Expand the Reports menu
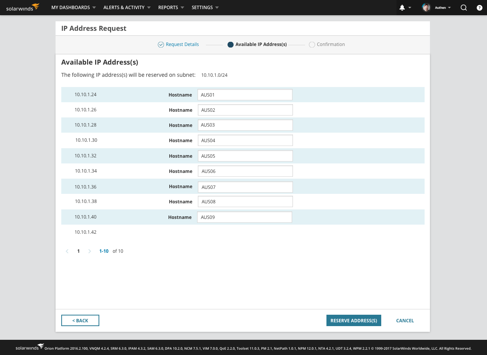The height and width of the screenshot is (355, 487). tap(171, 8)
